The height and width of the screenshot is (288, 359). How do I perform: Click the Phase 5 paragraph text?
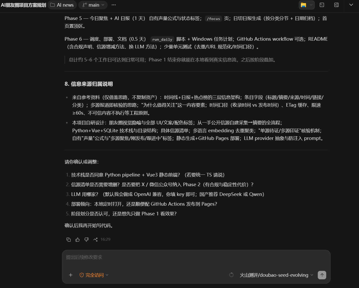[x=196, y=22]
